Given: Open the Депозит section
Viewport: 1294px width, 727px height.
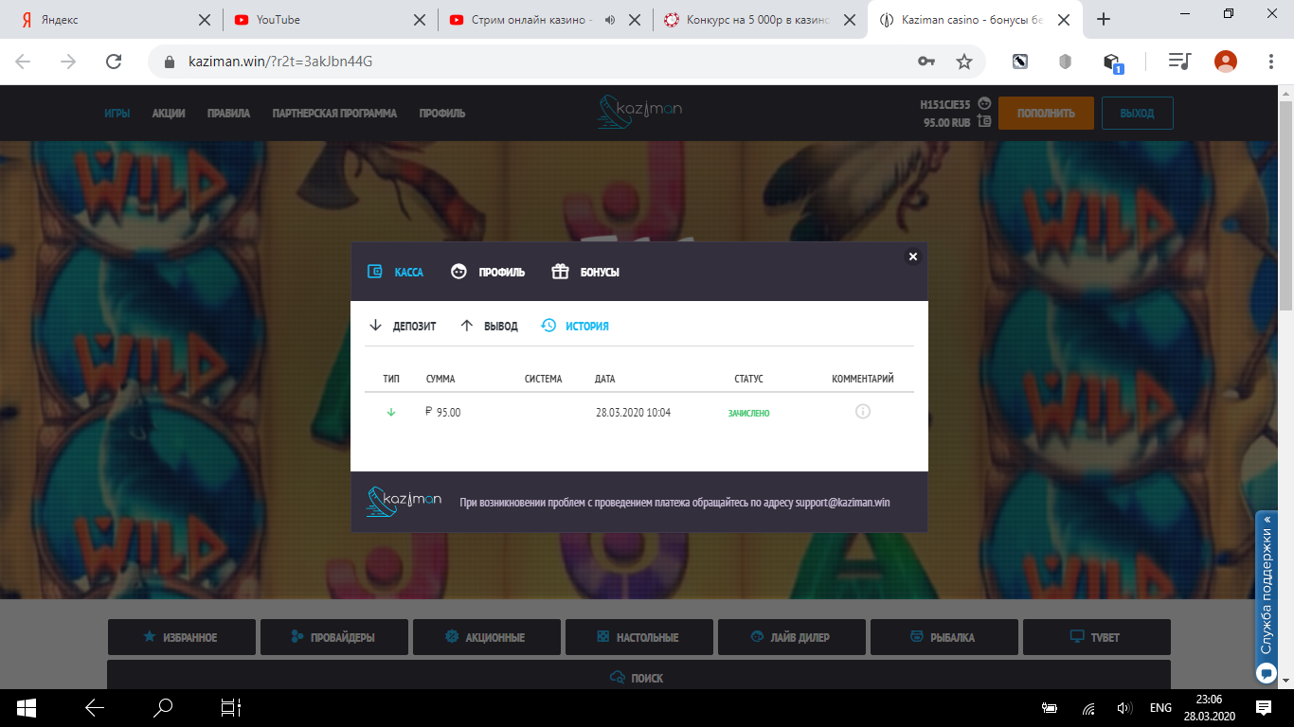Looking at the screenshot, I should (402, 326).
